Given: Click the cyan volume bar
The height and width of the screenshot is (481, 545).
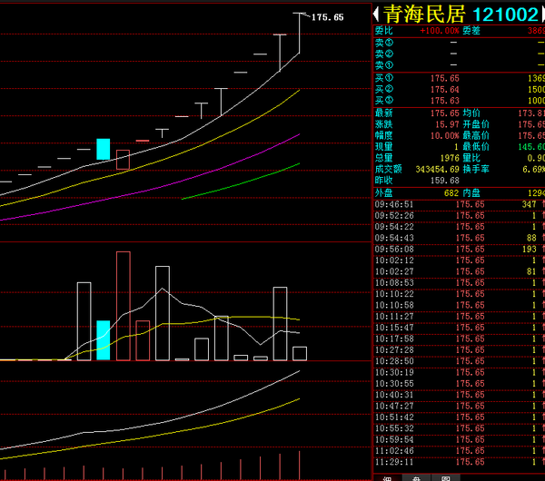Looking at the screenshot, I should [104, 339].
